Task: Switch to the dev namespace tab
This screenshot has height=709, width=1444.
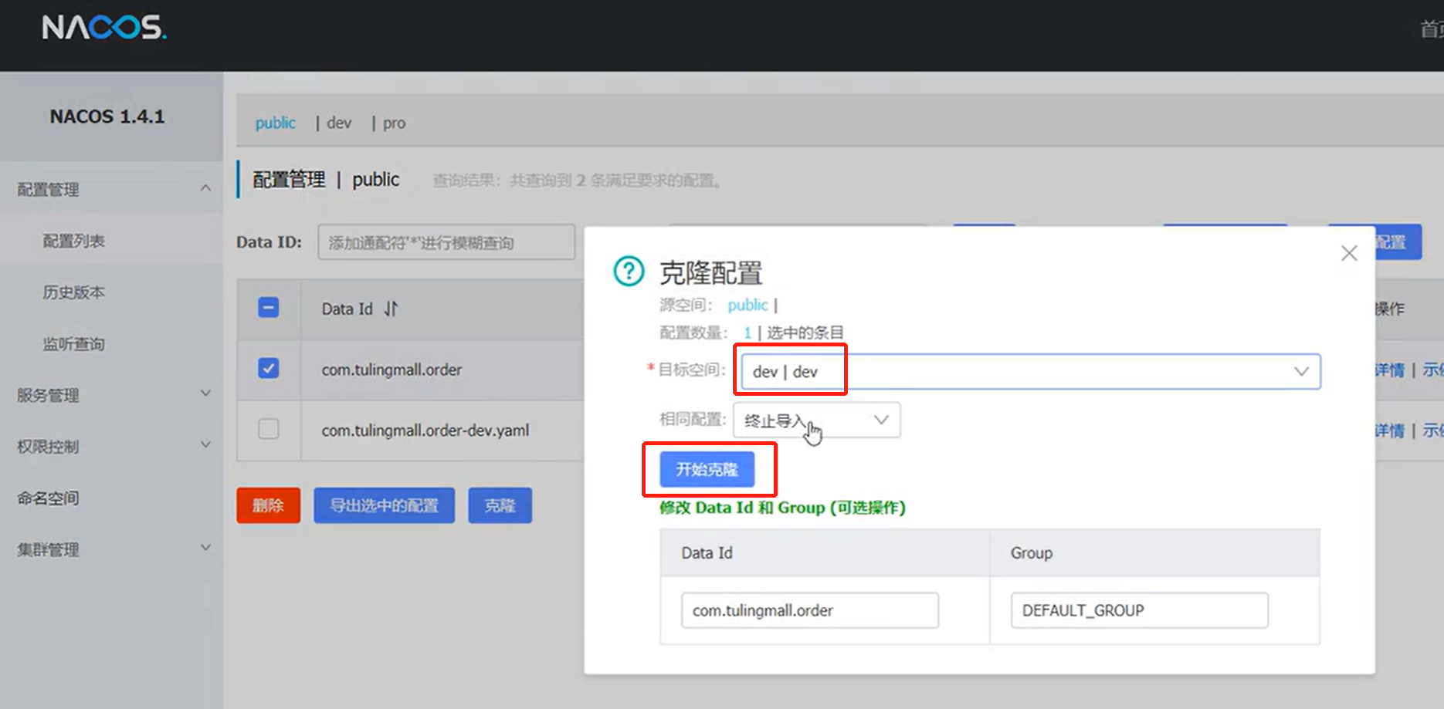Action: (x=339, y=123)
